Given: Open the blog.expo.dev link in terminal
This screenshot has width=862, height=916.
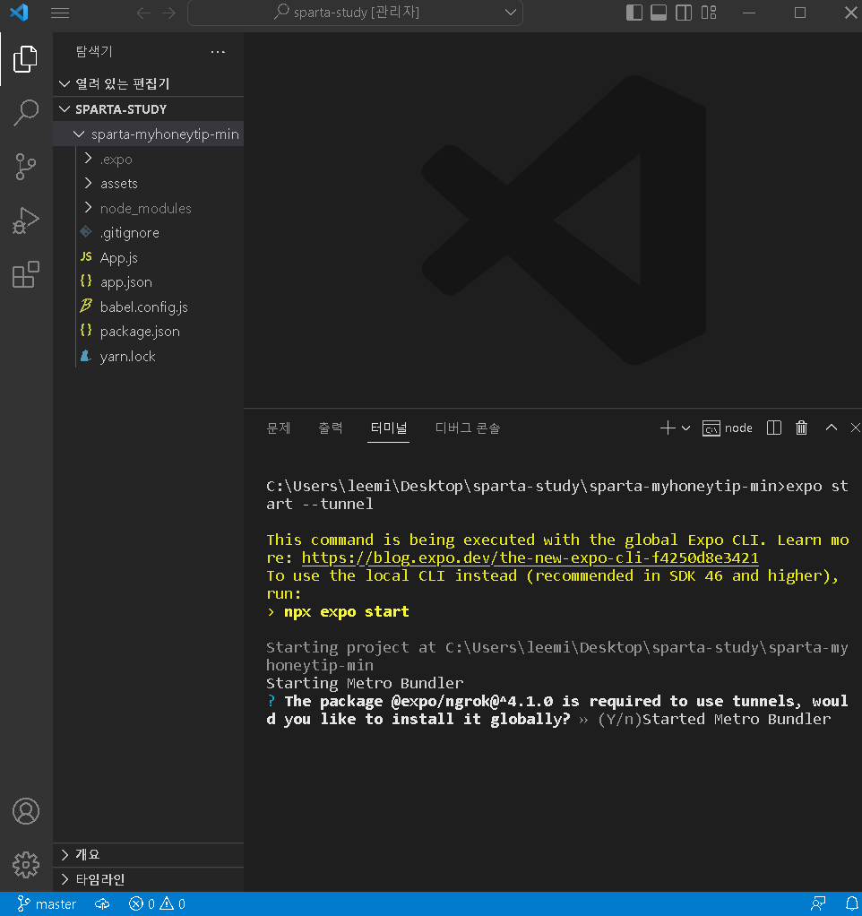Looking at the screenshot, I should coord(530,557).
